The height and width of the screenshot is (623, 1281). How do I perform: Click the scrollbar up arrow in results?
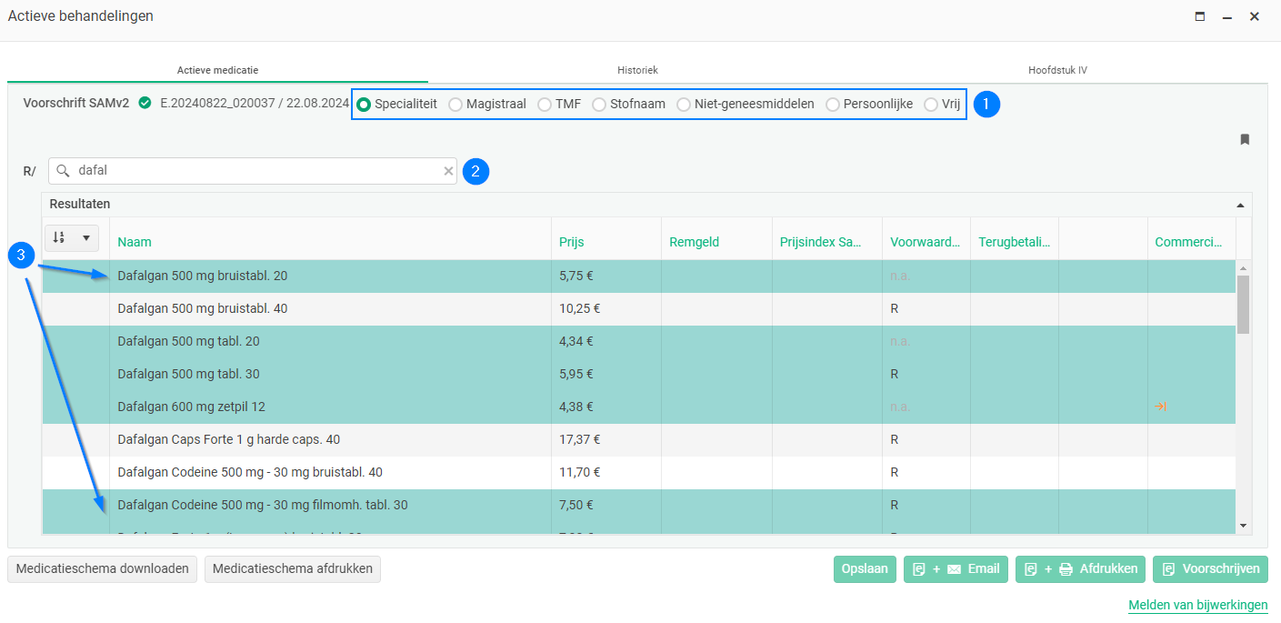tap(1243, 267)
